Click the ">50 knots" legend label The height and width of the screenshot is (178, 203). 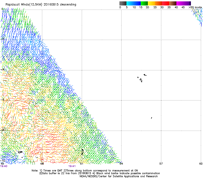point(195,7)
